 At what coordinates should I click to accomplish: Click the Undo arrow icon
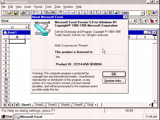tap(66, 13)
